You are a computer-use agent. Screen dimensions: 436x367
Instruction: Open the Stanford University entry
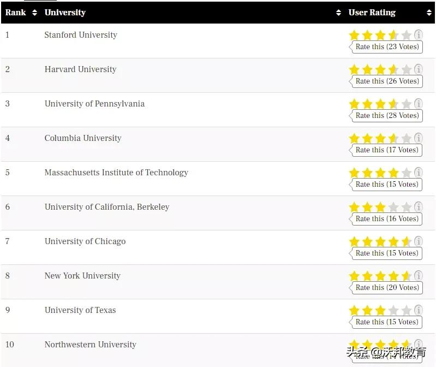pos(81,35)
